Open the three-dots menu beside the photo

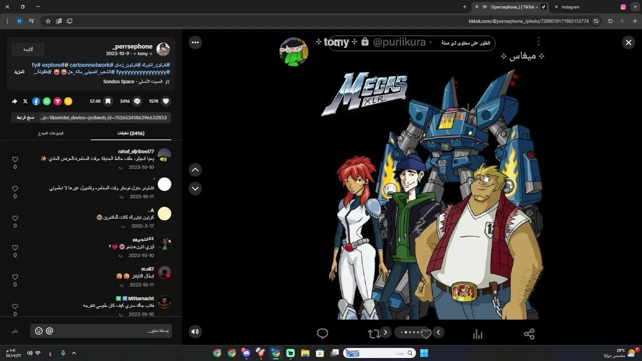(x=195, y=43)
